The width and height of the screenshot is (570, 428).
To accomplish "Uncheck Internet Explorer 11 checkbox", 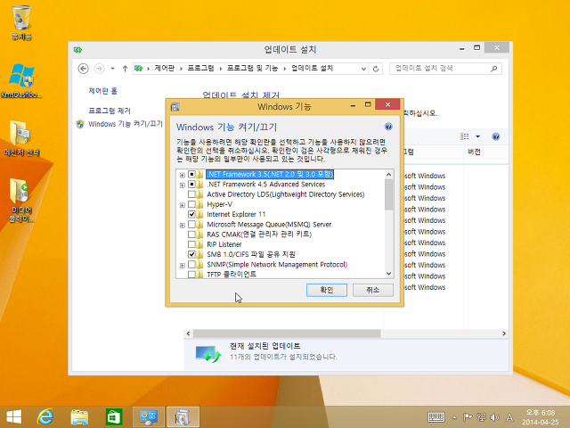I will pyautogui.click(x=191, y=214).
